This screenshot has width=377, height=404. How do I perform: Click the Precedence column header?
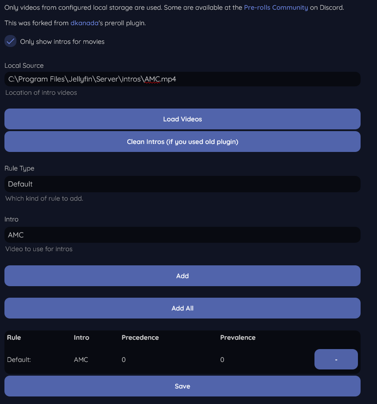[140, 338]
